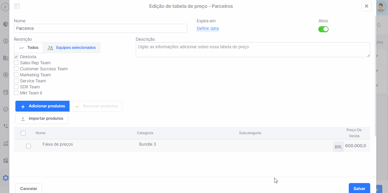Open the dollar sign deals sidebar icon
This screenshot has width=388, height=193.
pos(5,41)
